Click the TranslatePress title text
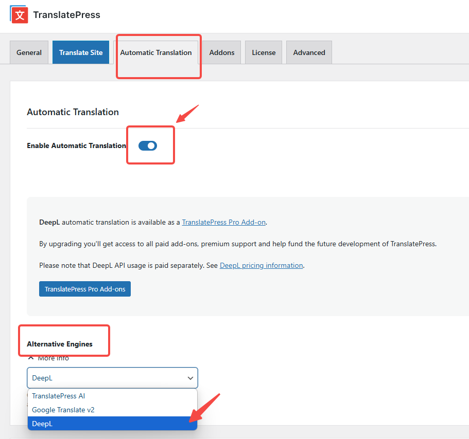This screenshot has height=439, width=469. (66, 15)
